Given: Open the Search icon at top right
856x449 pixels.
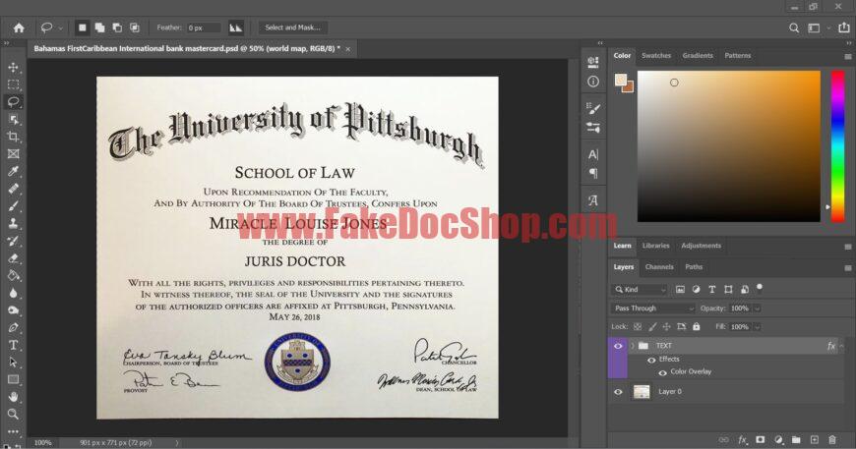Looking at the screenshot, I should [794, 28].
